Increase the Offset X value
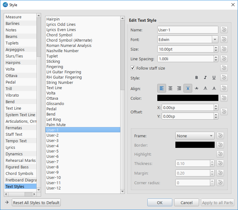 pos(216,106)
